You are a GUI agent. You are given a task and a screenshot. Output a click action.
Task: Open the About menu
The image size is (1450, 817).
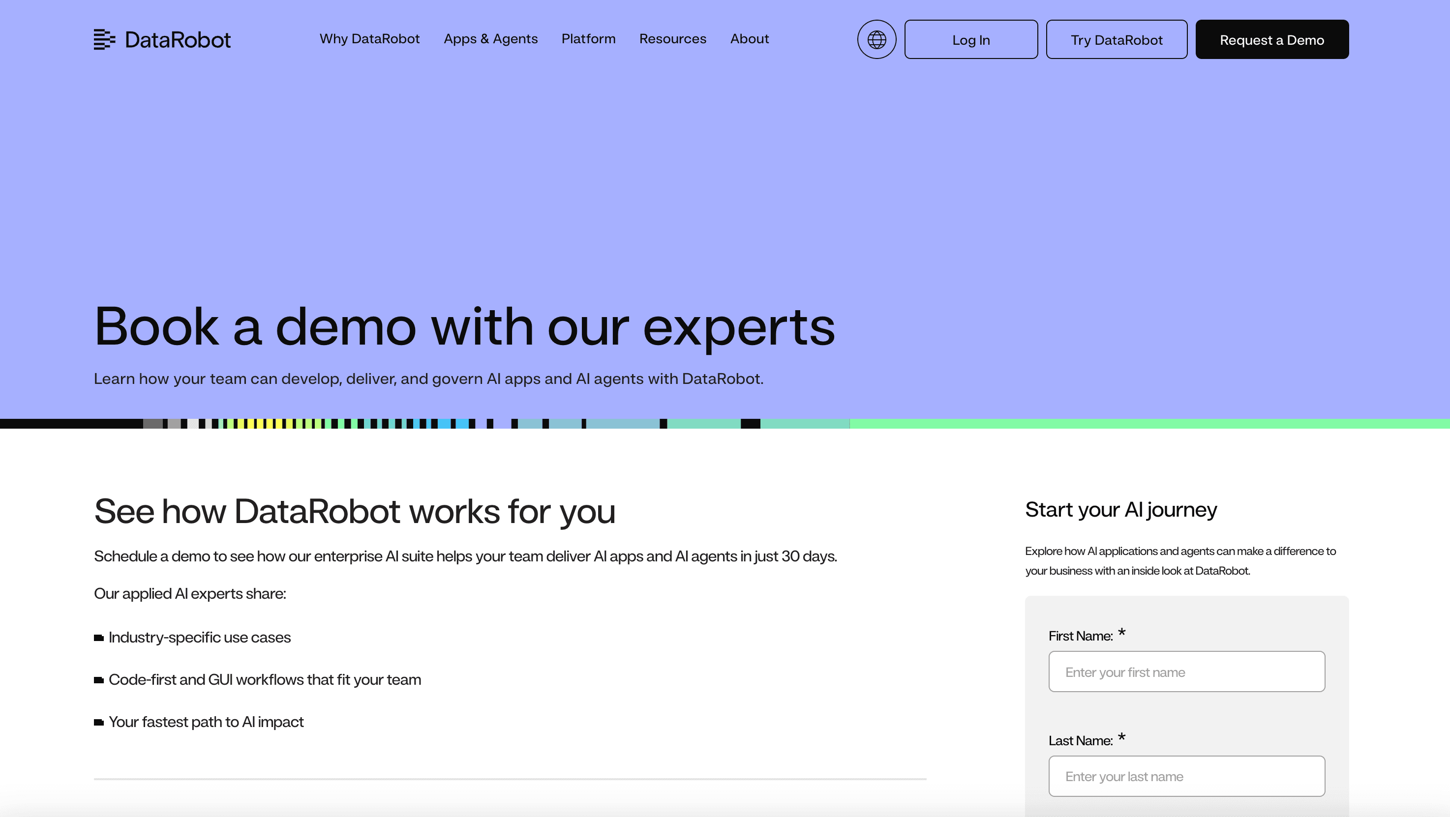749,39
